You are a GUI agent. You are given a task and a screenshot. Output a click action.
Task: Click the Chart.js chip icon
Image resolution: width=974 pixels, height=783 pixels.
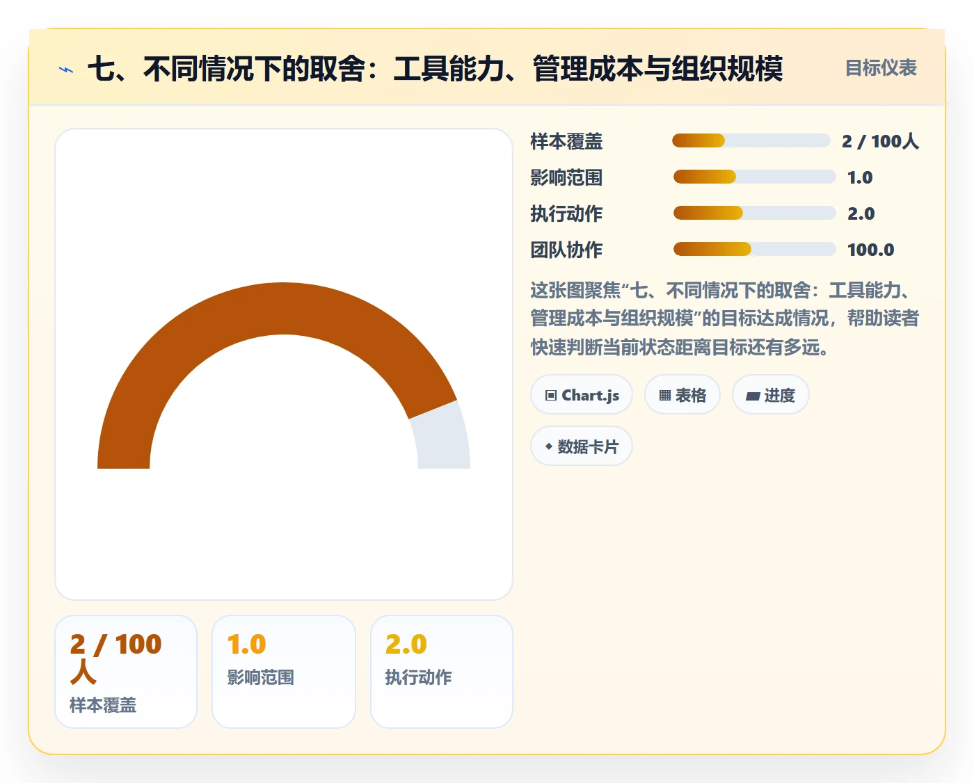click(551, 396)
